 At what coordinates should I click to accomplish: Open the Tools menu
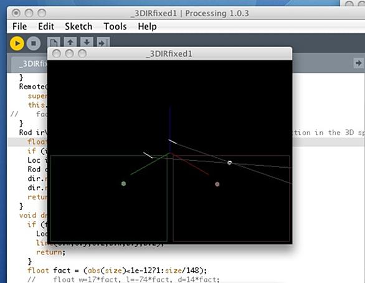[115, 26]
